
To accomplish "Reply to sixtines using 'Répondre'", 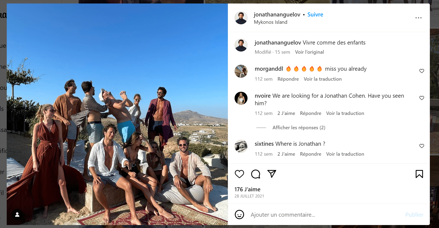I will coord(311,154).
